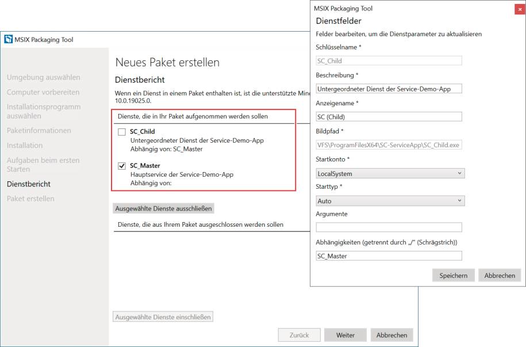Select Installation step in sidebar

[x=25, y=145]
